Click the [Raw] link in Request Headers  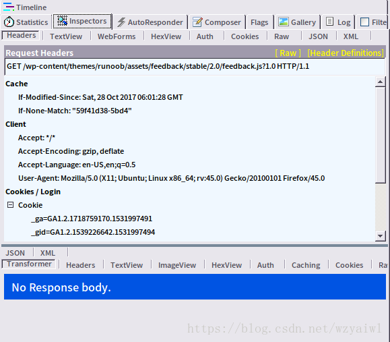[288, 53]
